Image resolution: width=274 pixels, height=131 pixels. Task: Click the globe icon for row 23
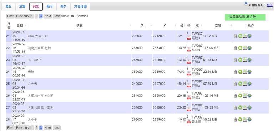coord(249,60)
